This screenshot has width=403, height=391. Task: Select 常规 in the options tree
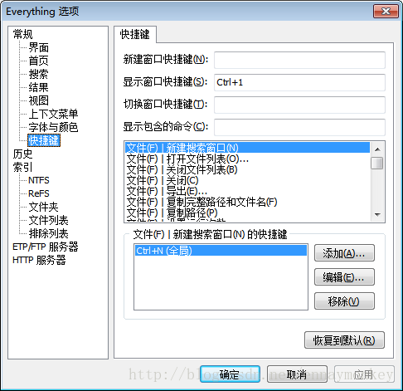[22, 35]
